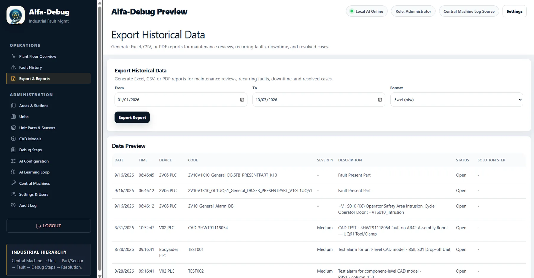Click the Fault History warning triangle icon
The width and height of the screenshot is (534, 278).
[x=13, y=67]
